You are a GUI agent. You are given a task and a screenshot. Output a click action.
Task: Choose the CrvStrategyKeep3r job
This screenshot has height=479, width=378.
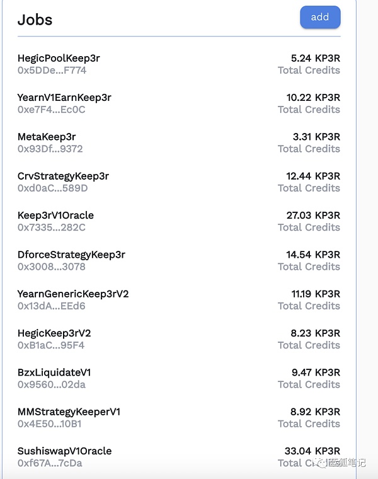pyautogui.click(x=63, y=176)
